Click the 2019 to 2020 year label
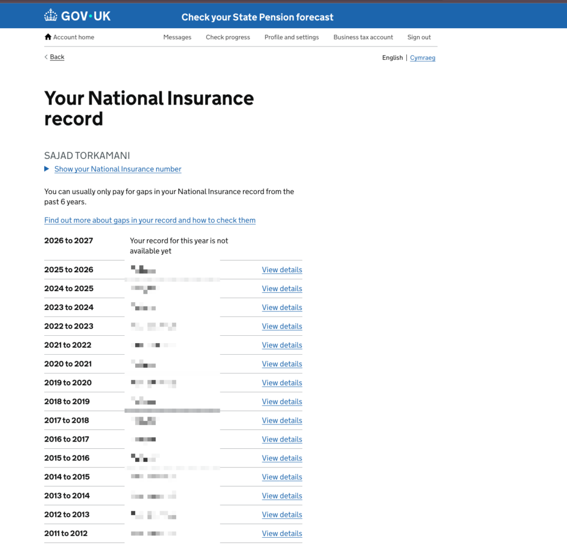This screenshot has width=567, height=545. pos(68,382)
